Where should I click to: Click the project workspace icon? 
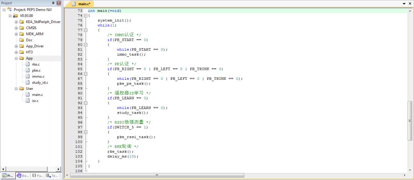tap(10, 9)
